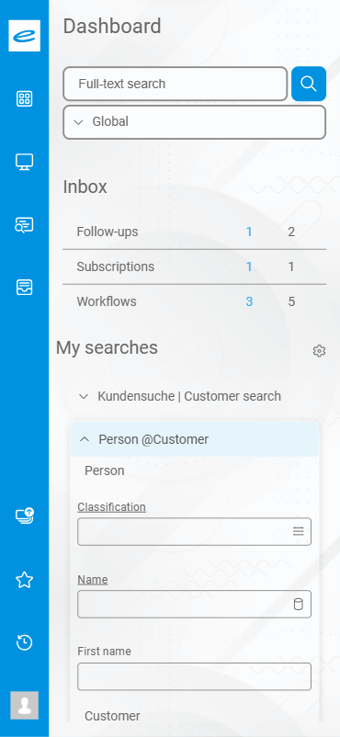Open the Follow-ups inbox row
This screenshot has height=737, width=340.
194,232
